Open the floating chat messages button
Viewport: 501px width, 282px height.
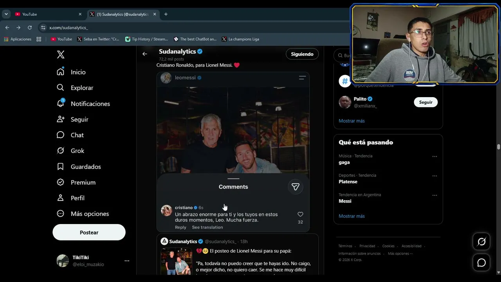(481, 262)
